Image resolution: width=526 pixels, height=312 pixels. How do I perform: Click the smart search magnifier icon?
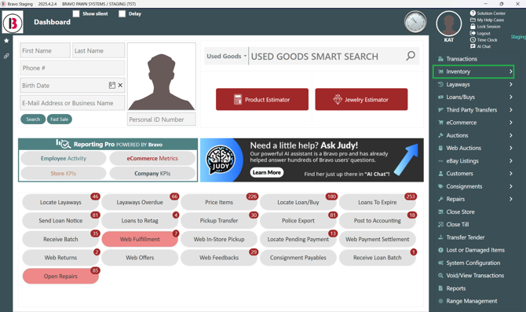[x=411, y=56]
